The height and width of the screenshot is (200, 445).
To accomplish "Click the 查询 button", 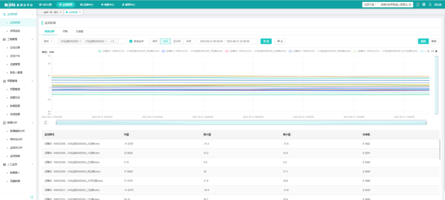I will point(266,41).
